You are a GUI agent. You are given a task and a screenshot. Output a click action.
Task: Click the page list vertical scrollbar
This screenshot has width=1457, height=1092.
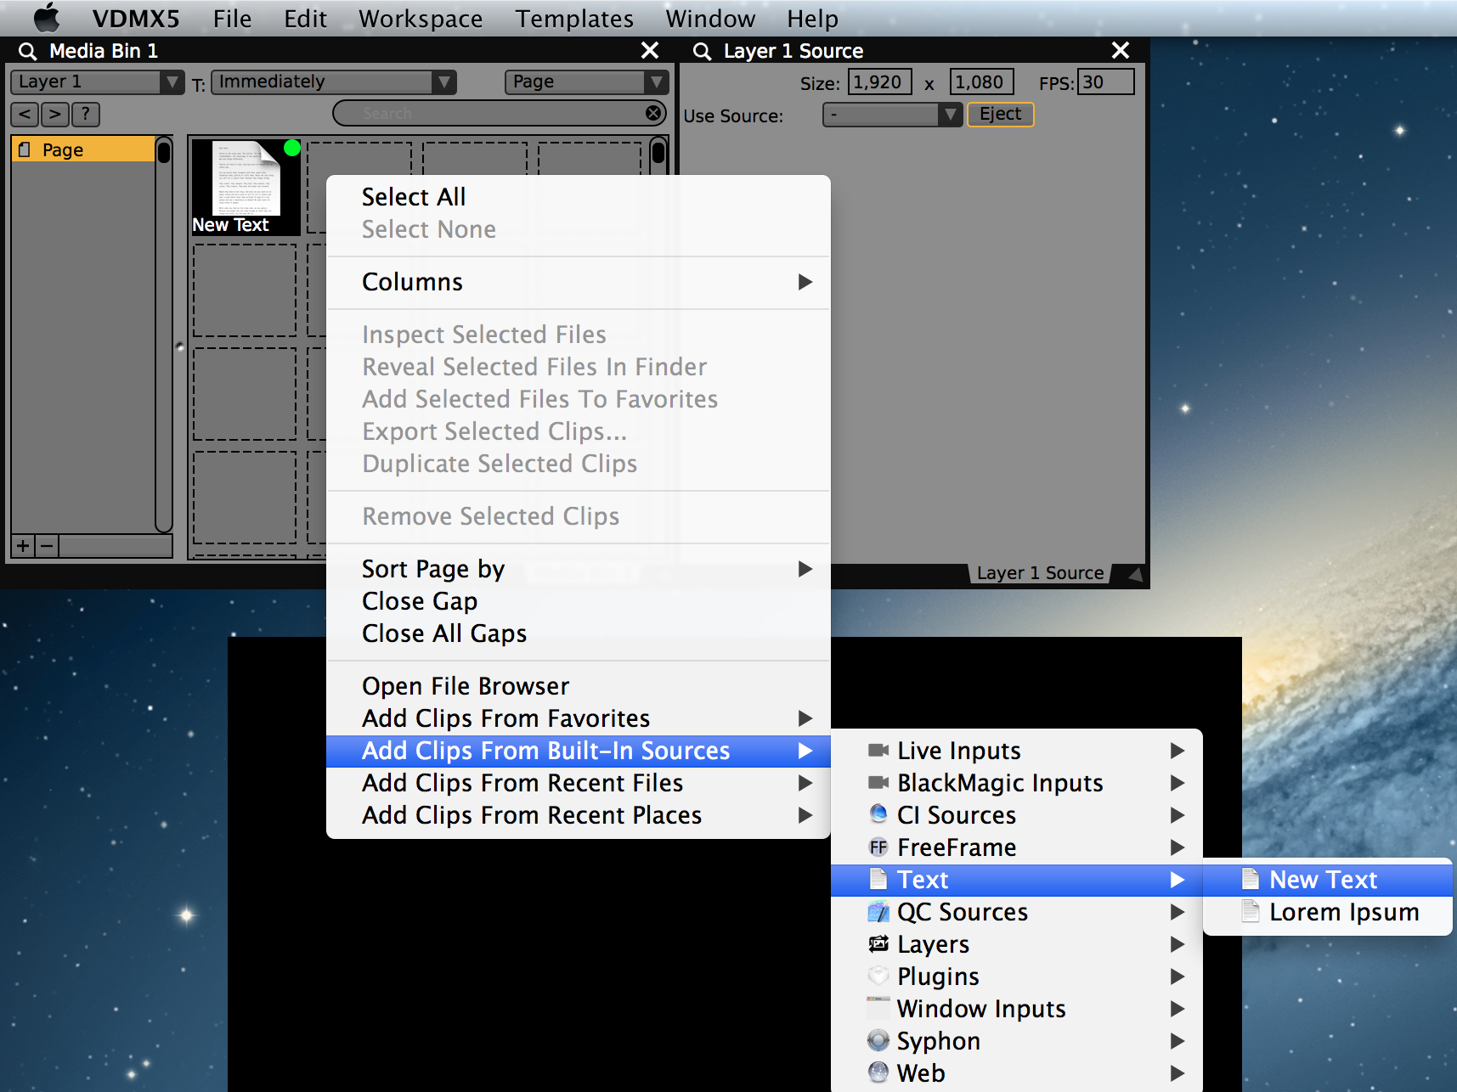coord(164,335)
